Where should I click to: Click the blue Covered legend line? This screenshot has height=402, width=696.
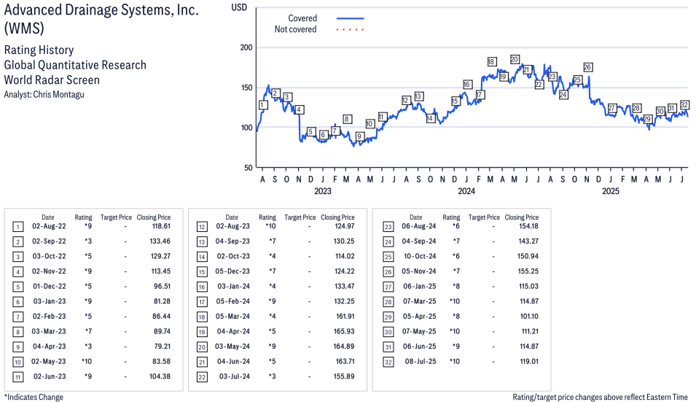point(351,18)
